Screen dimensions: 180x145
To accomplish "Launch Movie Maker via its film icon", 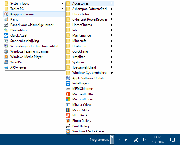I will [x=68, y=110].
